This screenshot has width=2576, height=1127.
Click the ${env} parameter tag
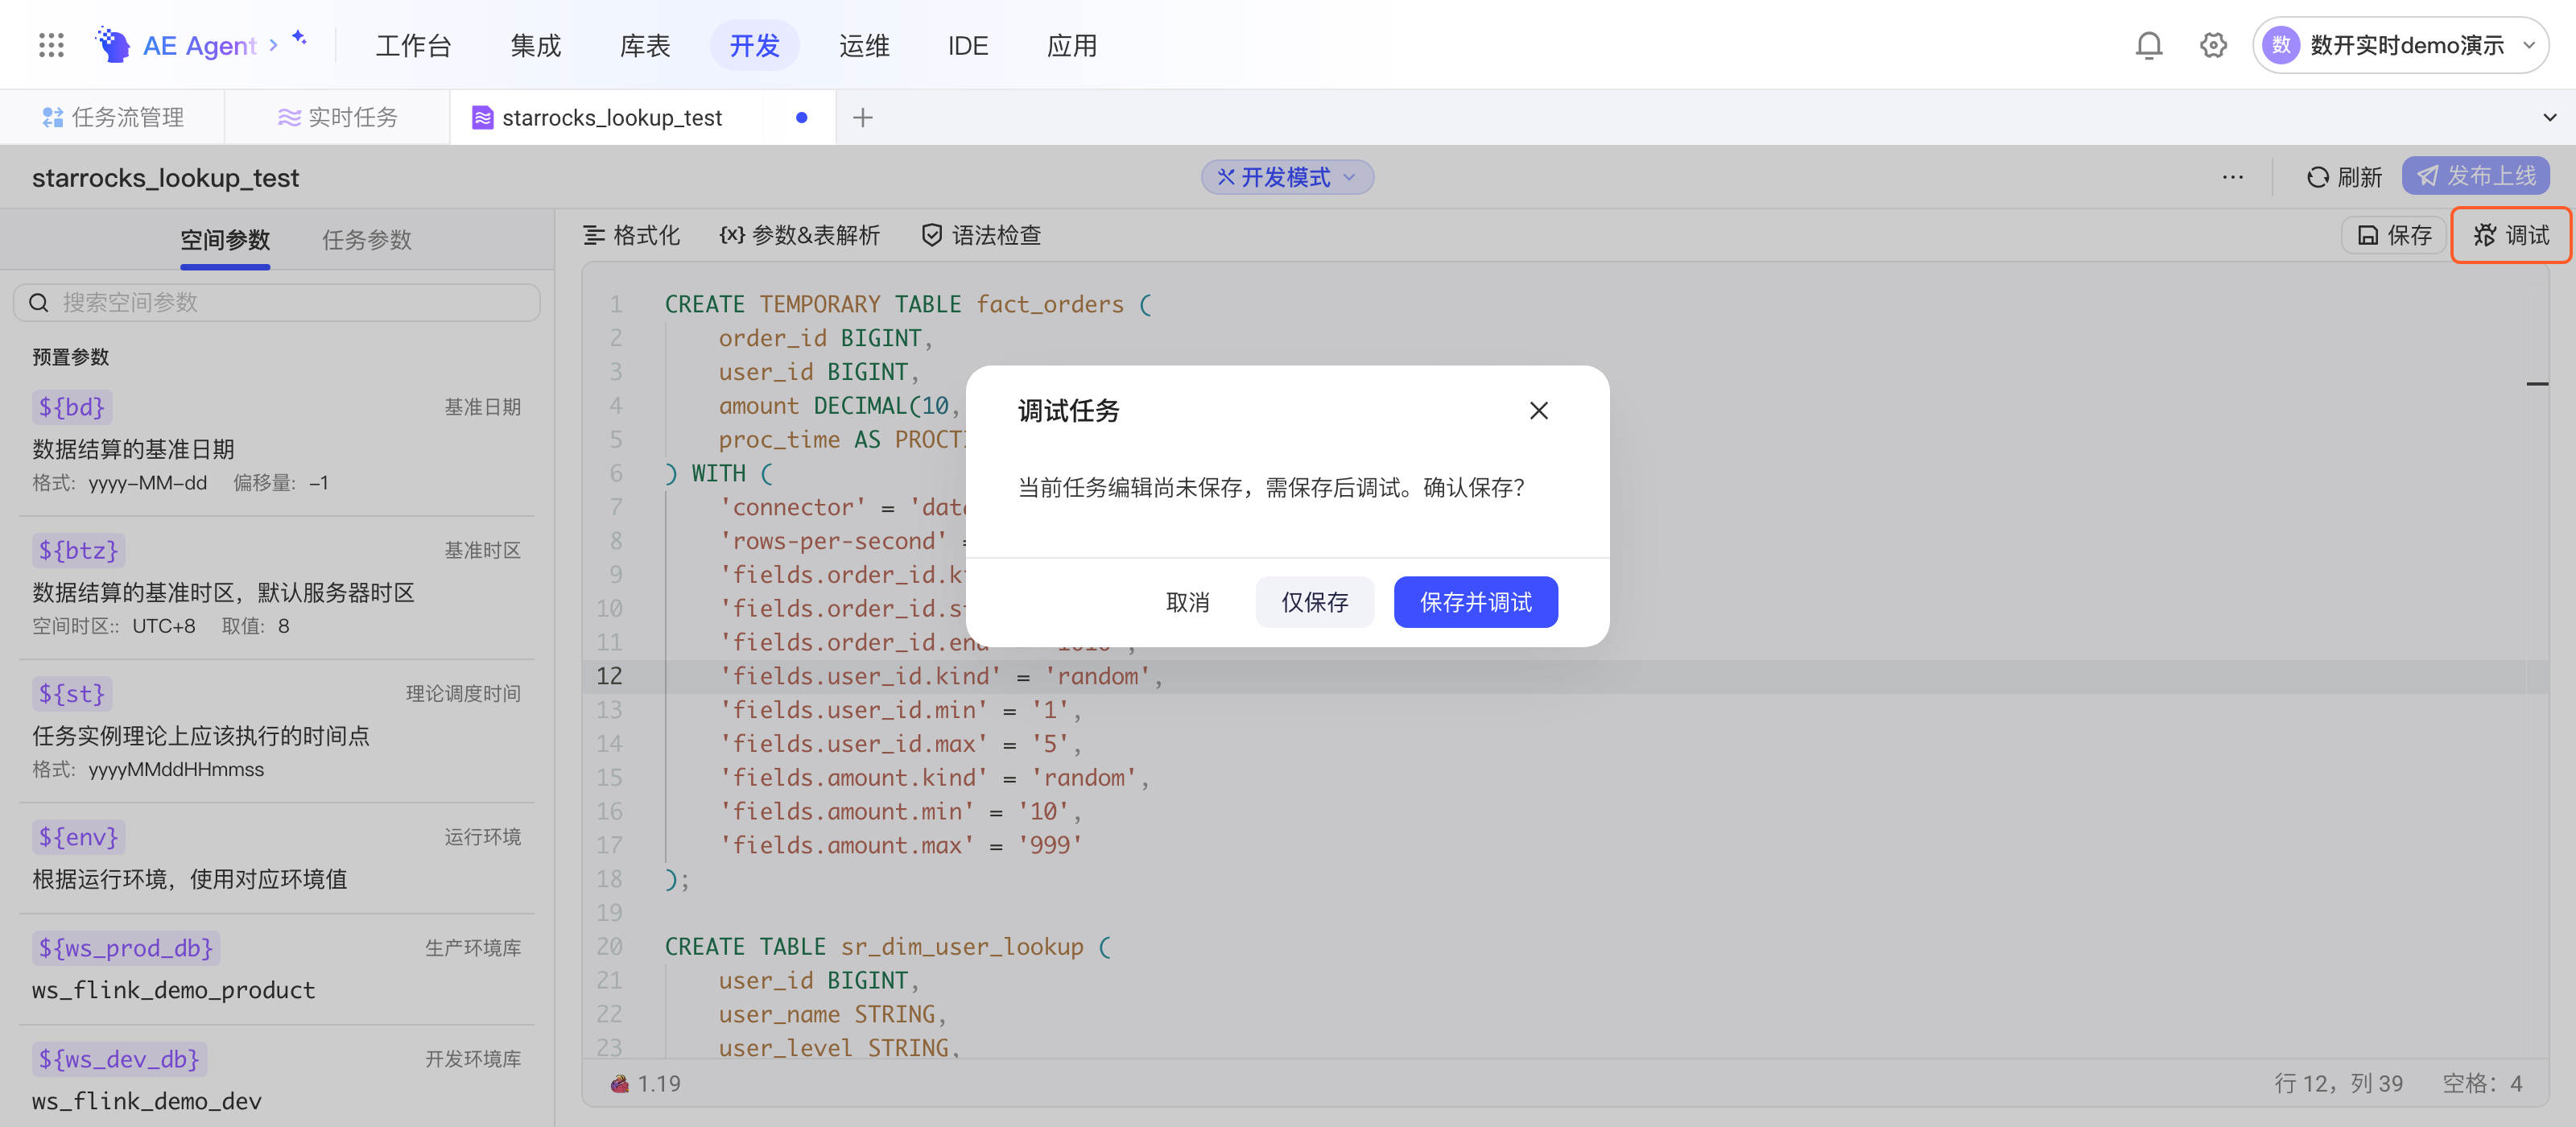(x=78, y=837)
